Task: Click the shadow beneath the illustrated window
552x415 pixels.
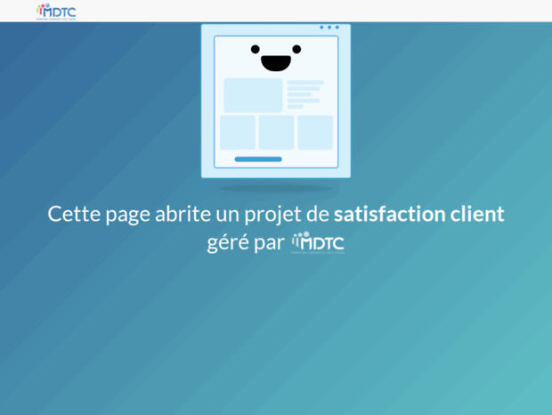Action: pos(276,188)
